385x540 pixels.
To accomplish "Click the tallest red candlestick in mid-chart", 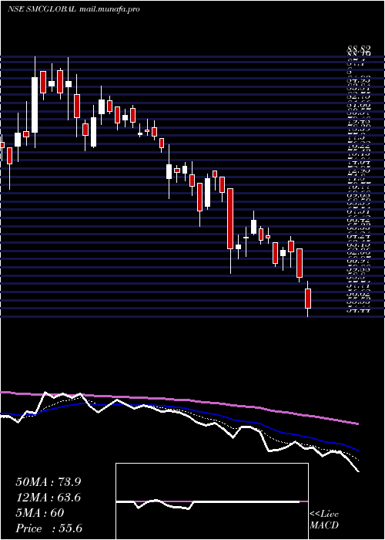I will point(230,218).
